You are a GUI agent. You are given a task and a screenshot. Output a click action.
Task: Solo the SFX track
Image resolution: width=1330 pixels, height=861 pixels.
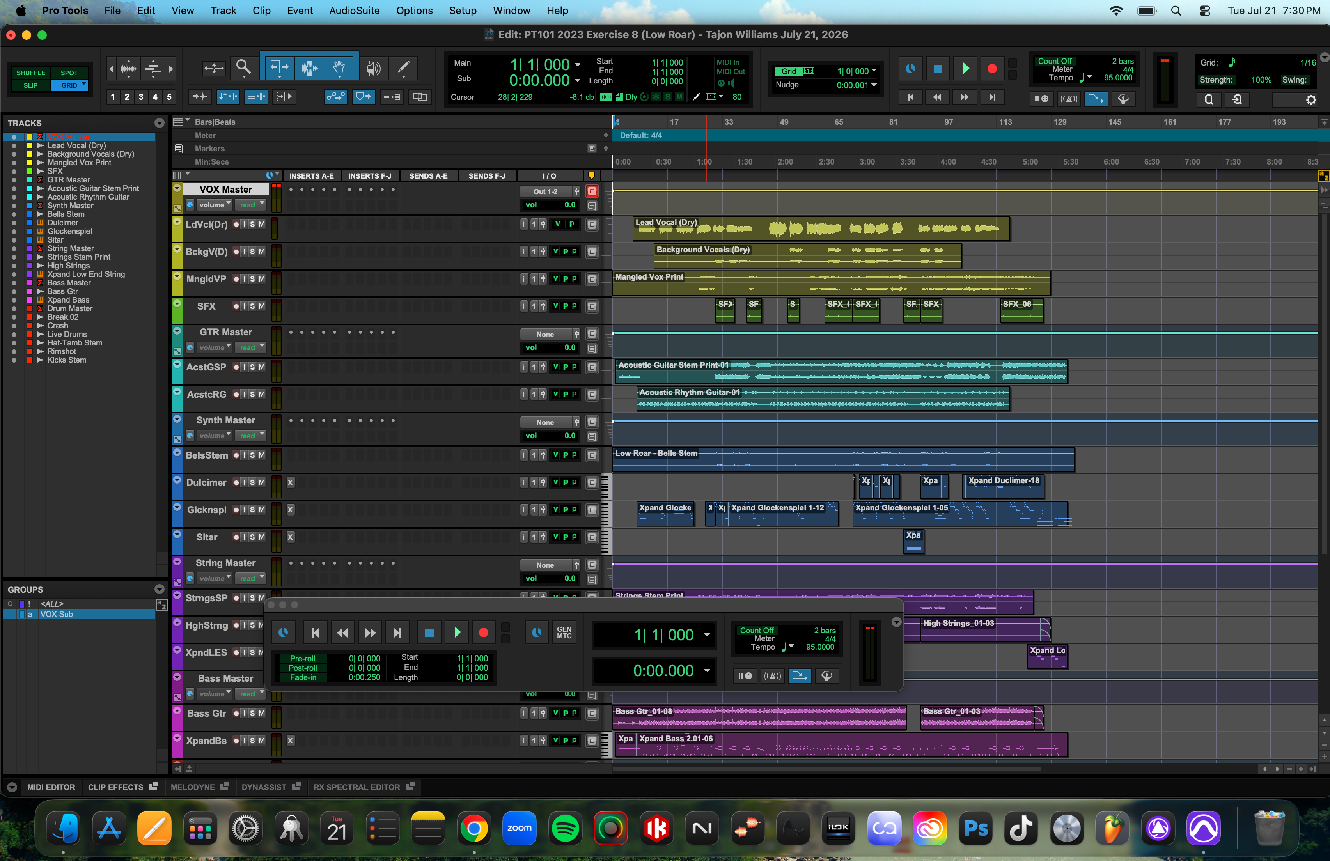pyautogui.click(x=253, y=306)
